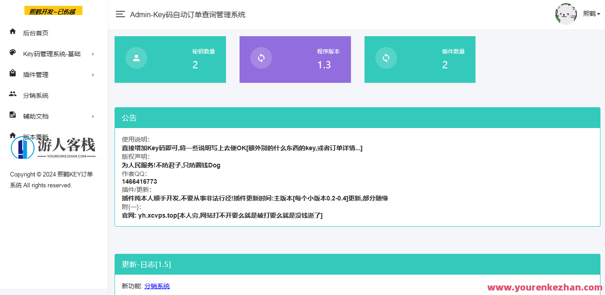Screen dimensions: 605x295
Task: Open the 分销系统 link in update log
Action: [157, 286]
